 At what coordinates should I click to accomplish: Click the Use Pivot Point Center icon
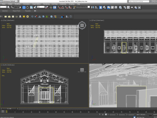pos(47,7)
